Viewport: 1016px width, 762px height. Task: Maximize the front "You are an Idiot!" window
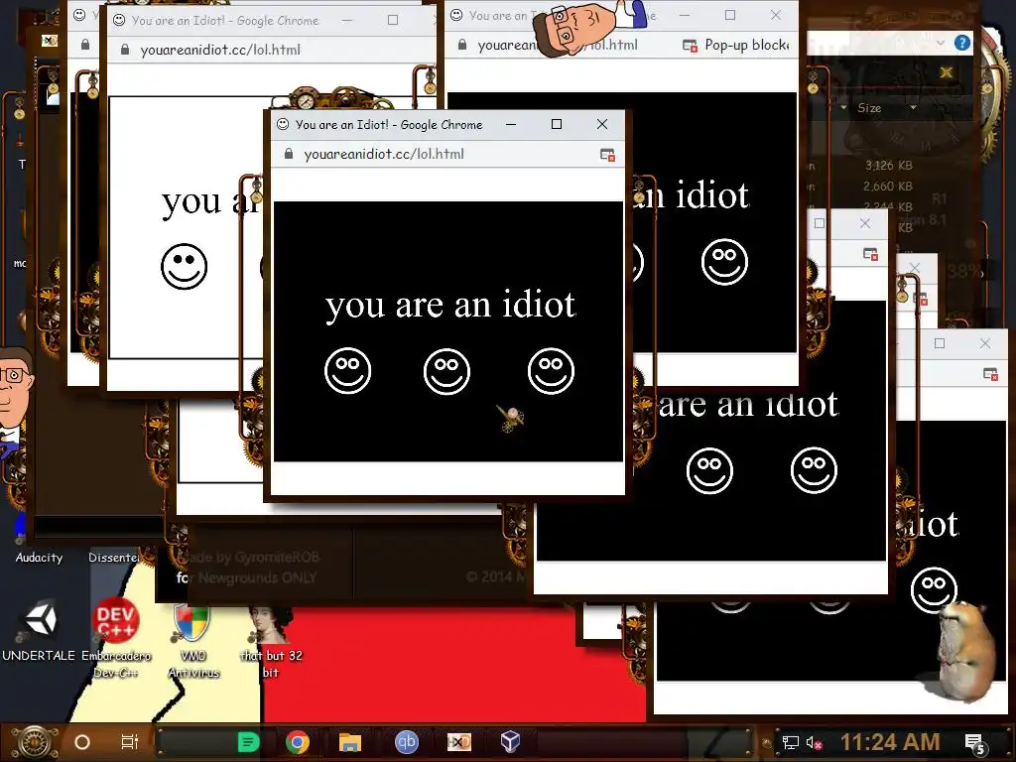[557, 124]
